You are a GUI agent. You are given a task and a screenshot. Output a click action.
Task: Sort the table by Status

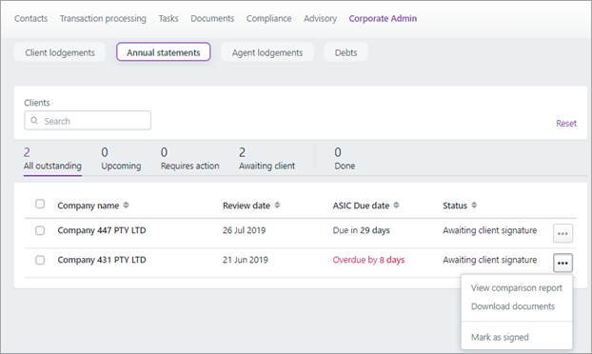[474, 205]
